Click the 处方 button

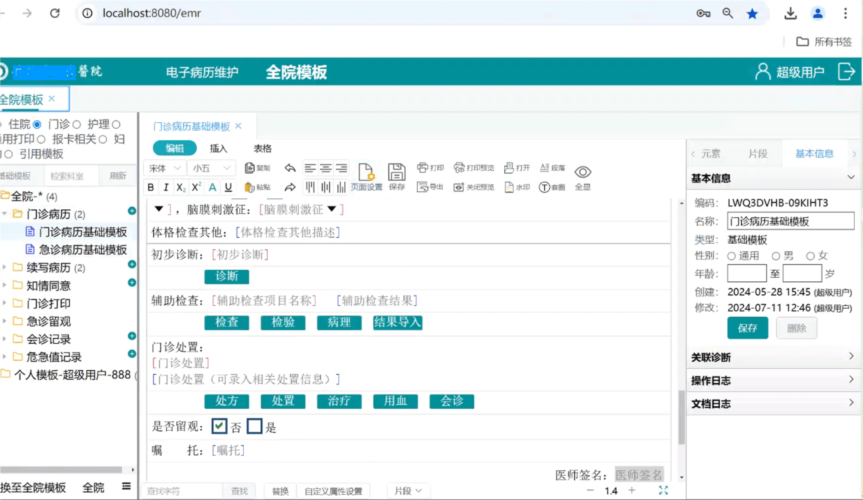(227, 401)
